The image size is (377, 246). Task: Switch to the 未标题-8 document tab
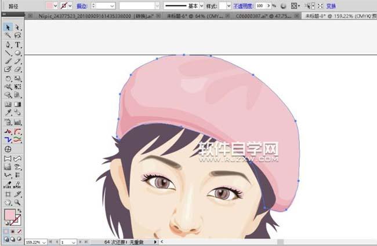coord(340,16)
